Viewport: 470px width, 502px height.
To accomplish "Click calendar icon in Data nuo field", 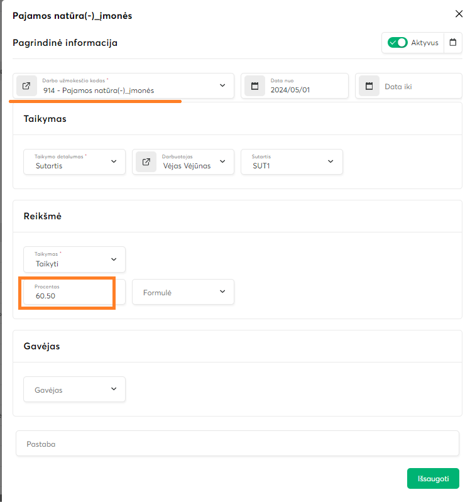I will coord(254,86).
